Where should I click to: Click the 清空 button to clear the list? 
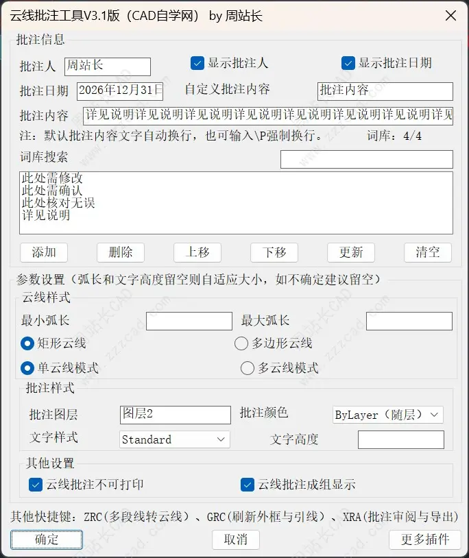427,252
